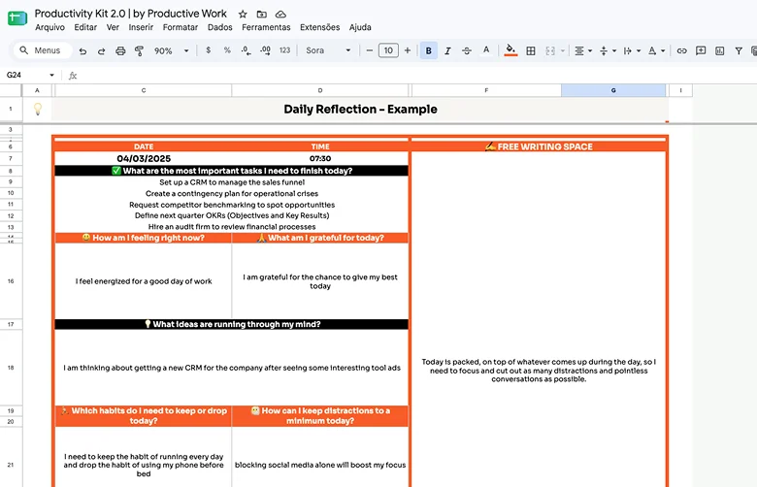Decrease font size with minus button
The height and width of the screenshot is (487, 757).
[x=370, y=50]
